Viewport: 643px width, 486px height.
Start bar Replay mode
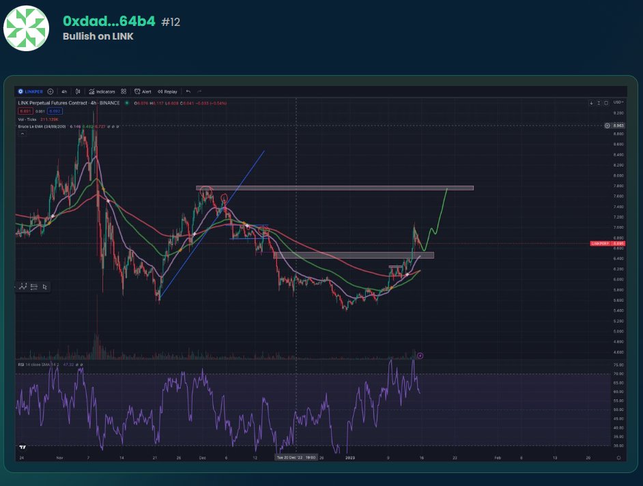point(167,91)
